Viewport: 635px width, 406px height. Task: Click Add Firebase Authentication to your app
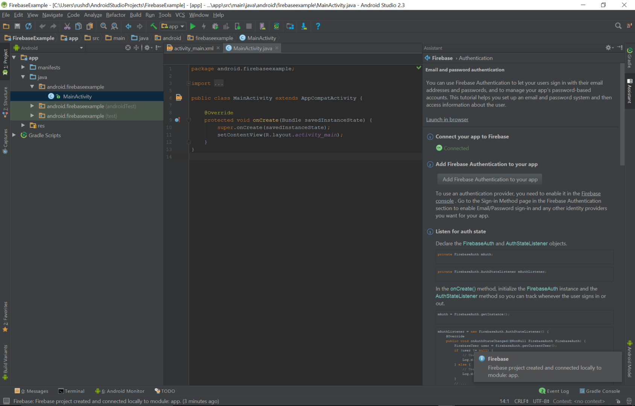pos(489,179)
